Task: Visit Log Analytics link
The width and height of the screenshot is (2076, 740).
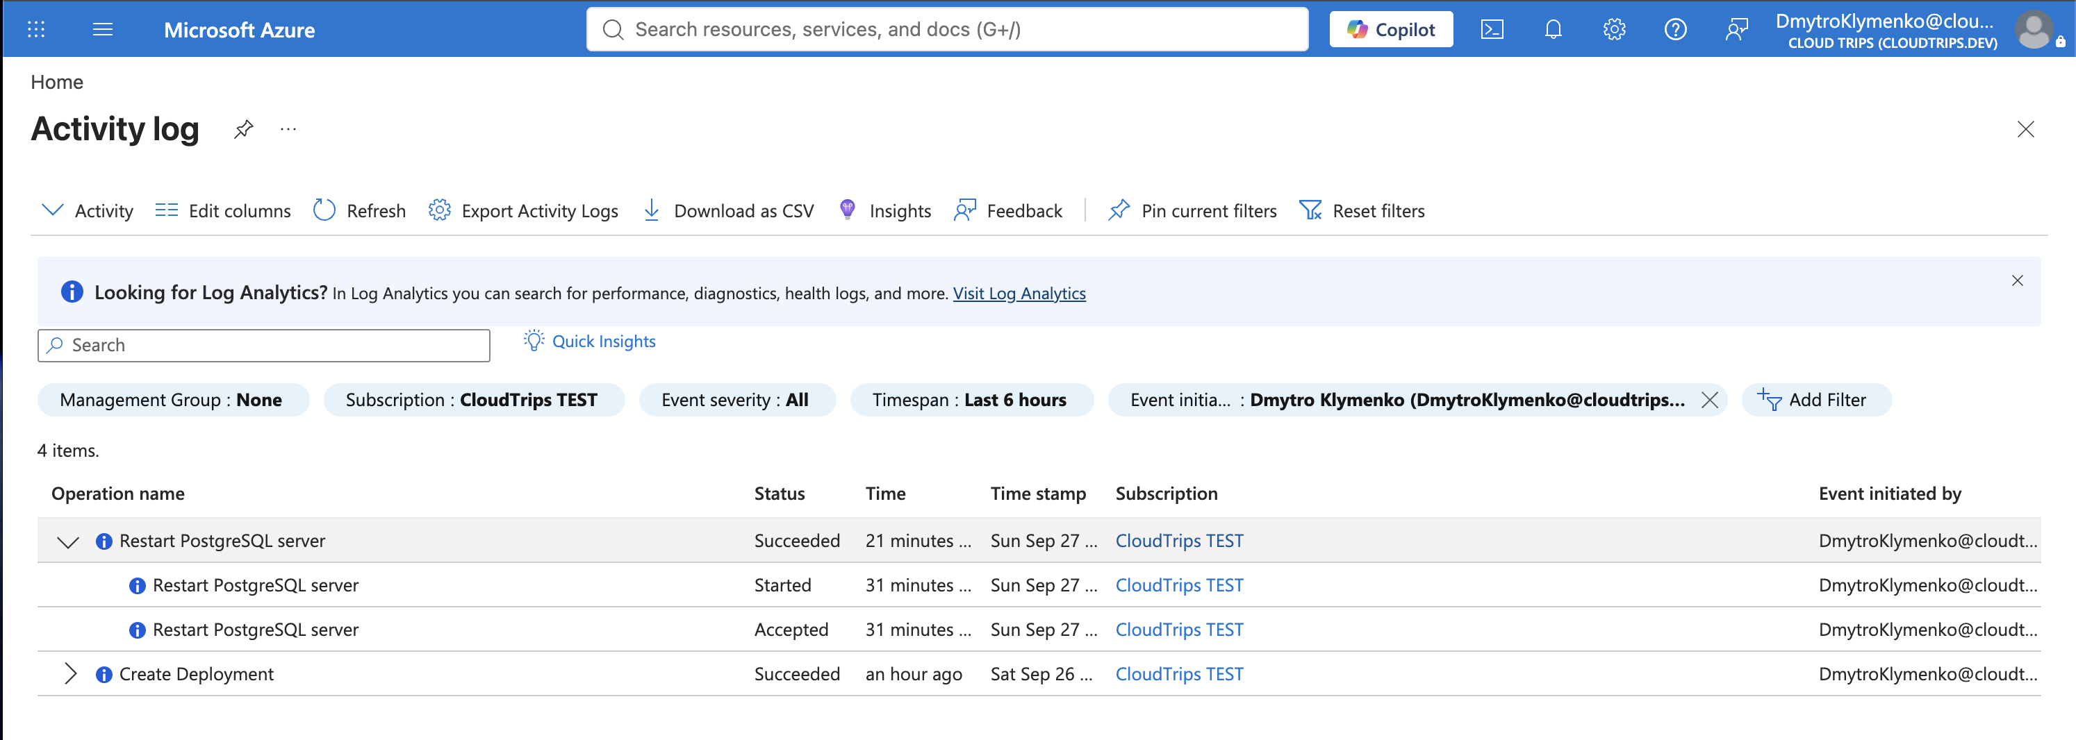Action: [x=1019, y=293]
